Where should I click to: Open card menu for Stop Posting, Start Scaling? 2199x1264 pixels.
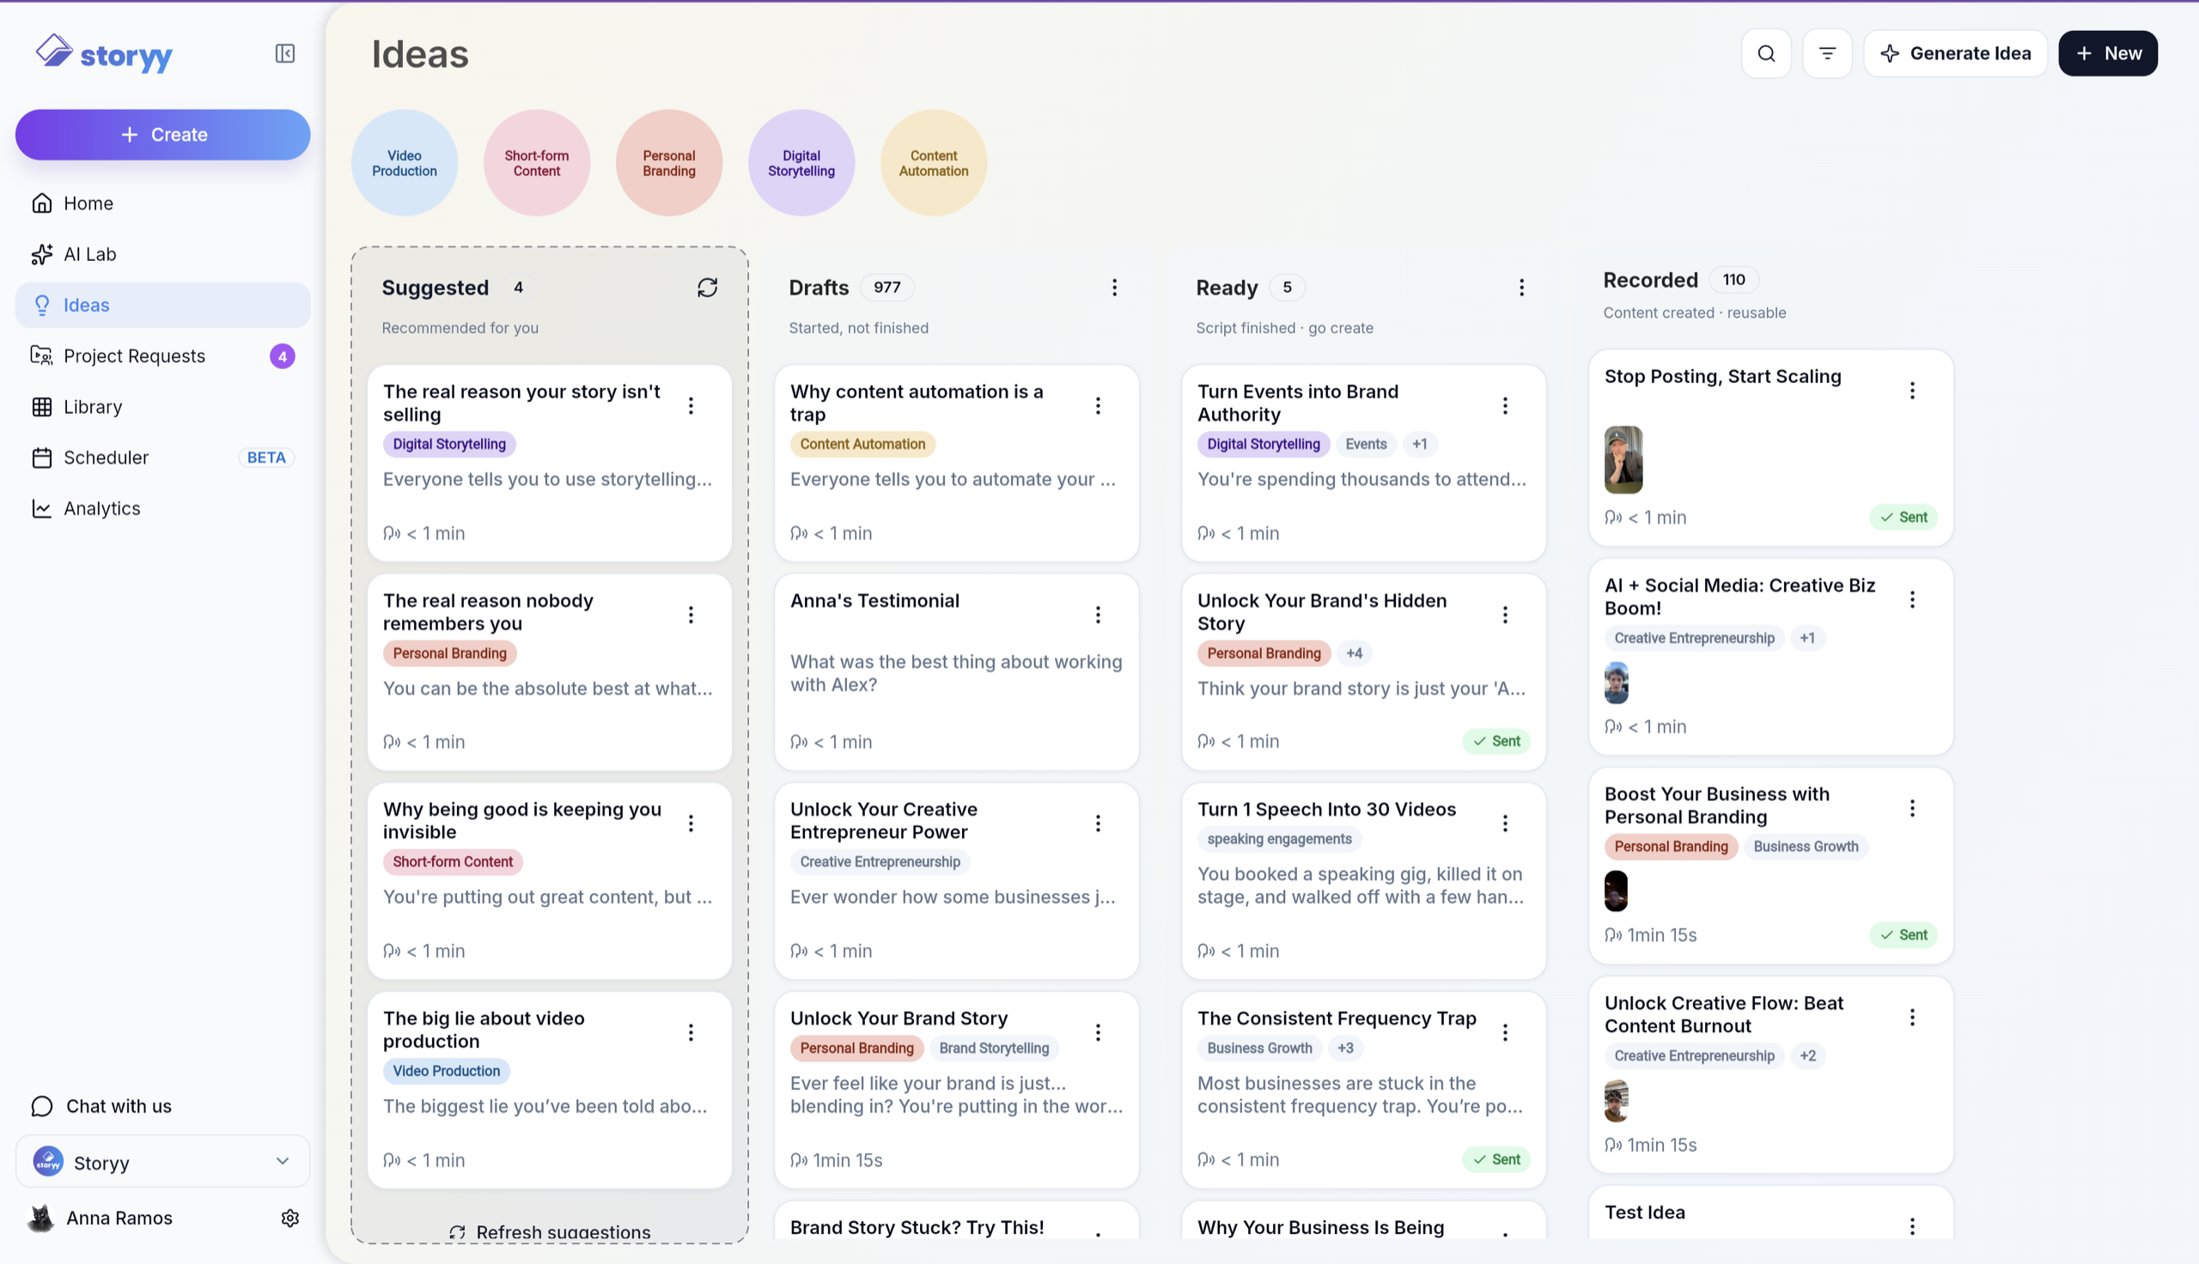1911,391
